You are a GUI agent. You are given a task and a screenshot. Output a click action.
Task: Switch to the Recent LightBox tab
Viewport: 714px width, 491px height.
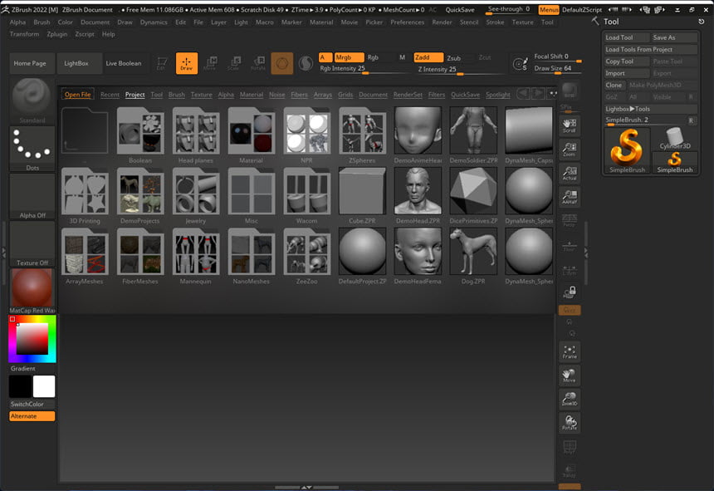[110, 94]
